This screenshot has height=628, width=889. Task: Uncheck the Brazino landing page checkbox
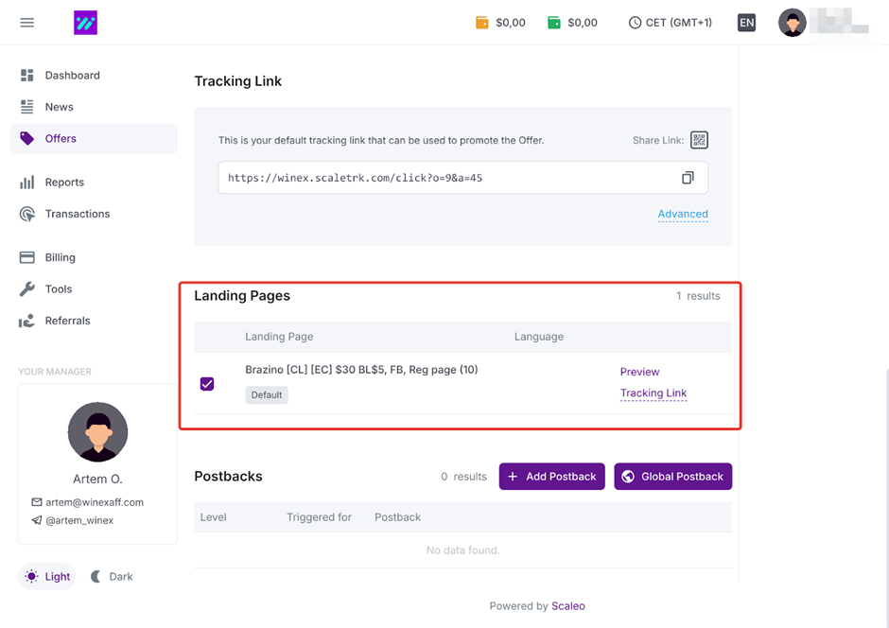pyautogui.click(x=207, y=384)
